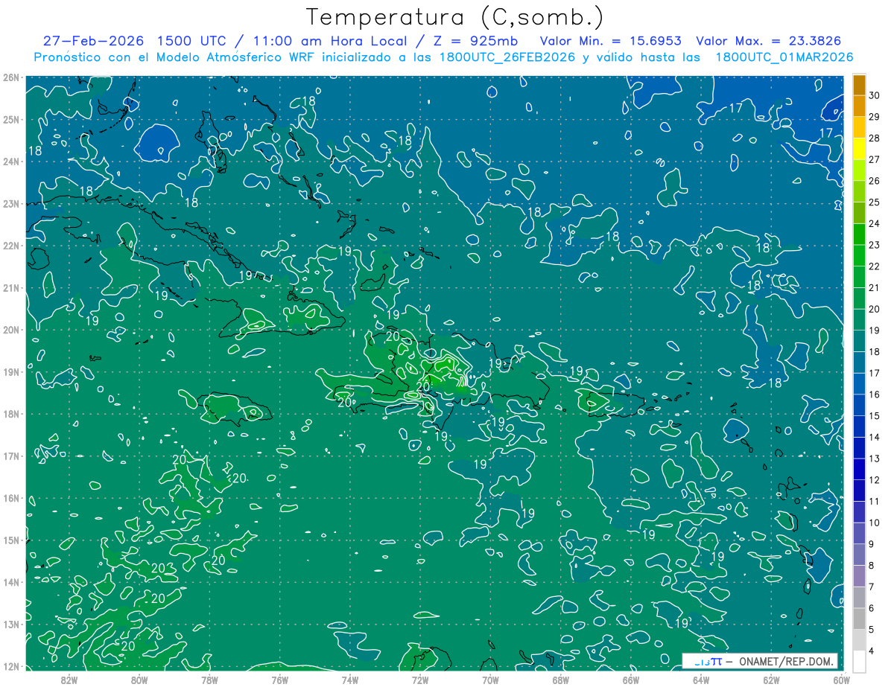Image resolution: width=894 pixels, height=690 pixels.
Task: Click the 82W longitude axis label
Action: tap(69, 680)
